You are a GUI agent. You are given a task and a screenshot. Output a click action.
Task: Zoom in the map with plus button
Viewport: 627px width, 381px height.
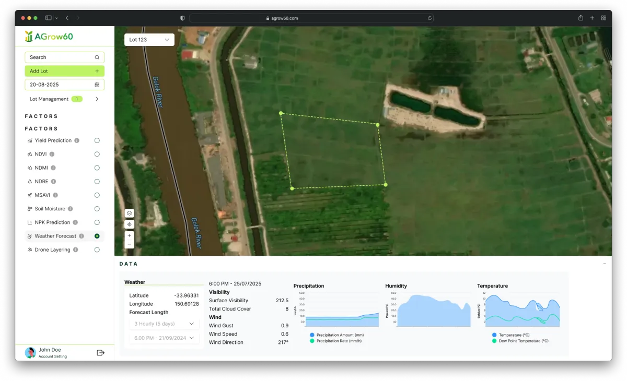point(130,235)
